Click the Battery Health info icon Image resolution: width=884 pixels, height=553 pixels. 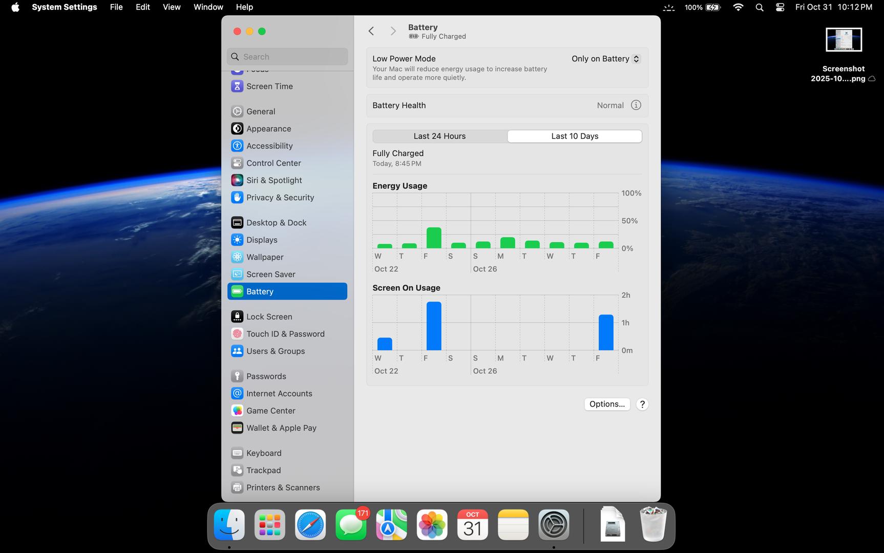[636, 105]
